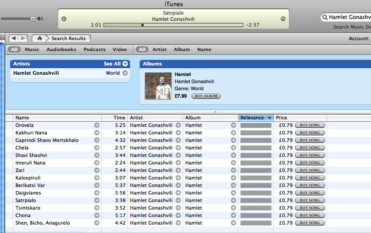Click the album arrow in Chona row
The image size is (371, 233).
click(233, 215)
